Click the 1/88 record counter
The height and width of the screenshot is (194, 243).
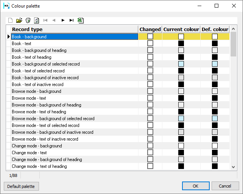(13, 175)
